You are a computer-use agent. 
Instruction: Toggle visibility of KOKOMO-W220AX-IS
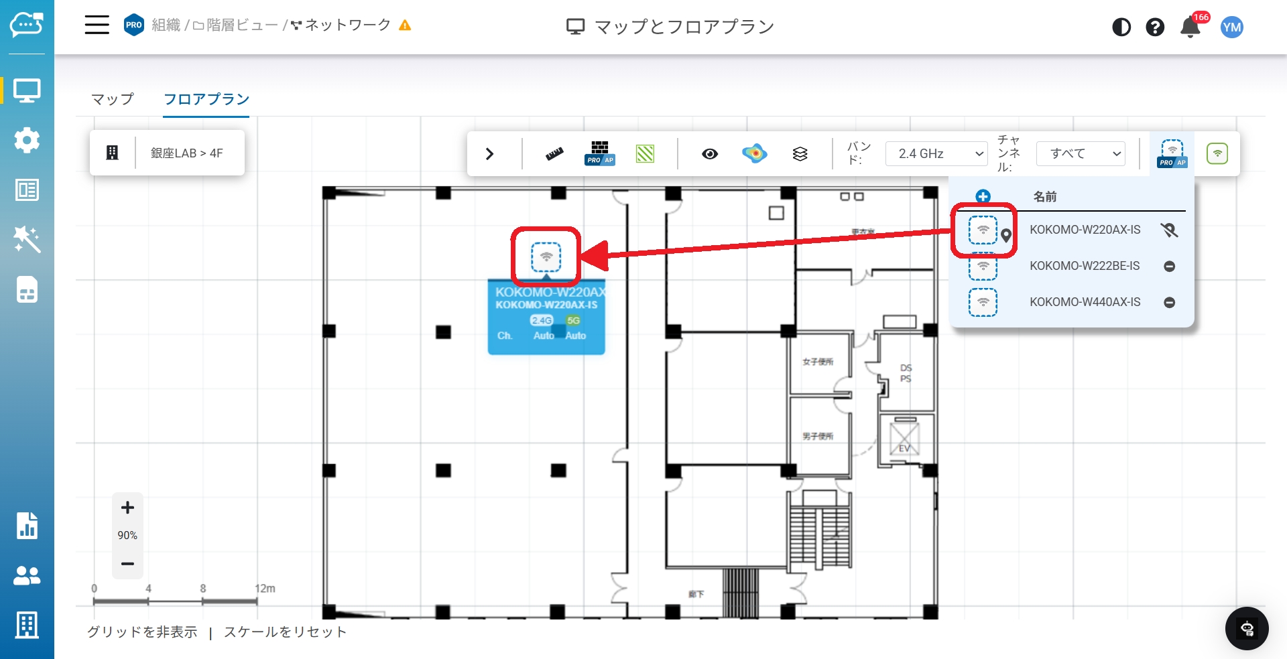pos(1169,230)
